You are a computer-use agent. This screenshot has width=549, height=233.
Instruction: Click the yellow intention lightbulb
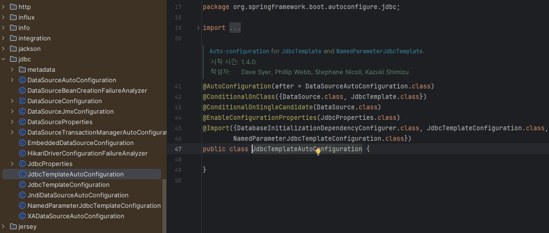(x=318, y=152)
